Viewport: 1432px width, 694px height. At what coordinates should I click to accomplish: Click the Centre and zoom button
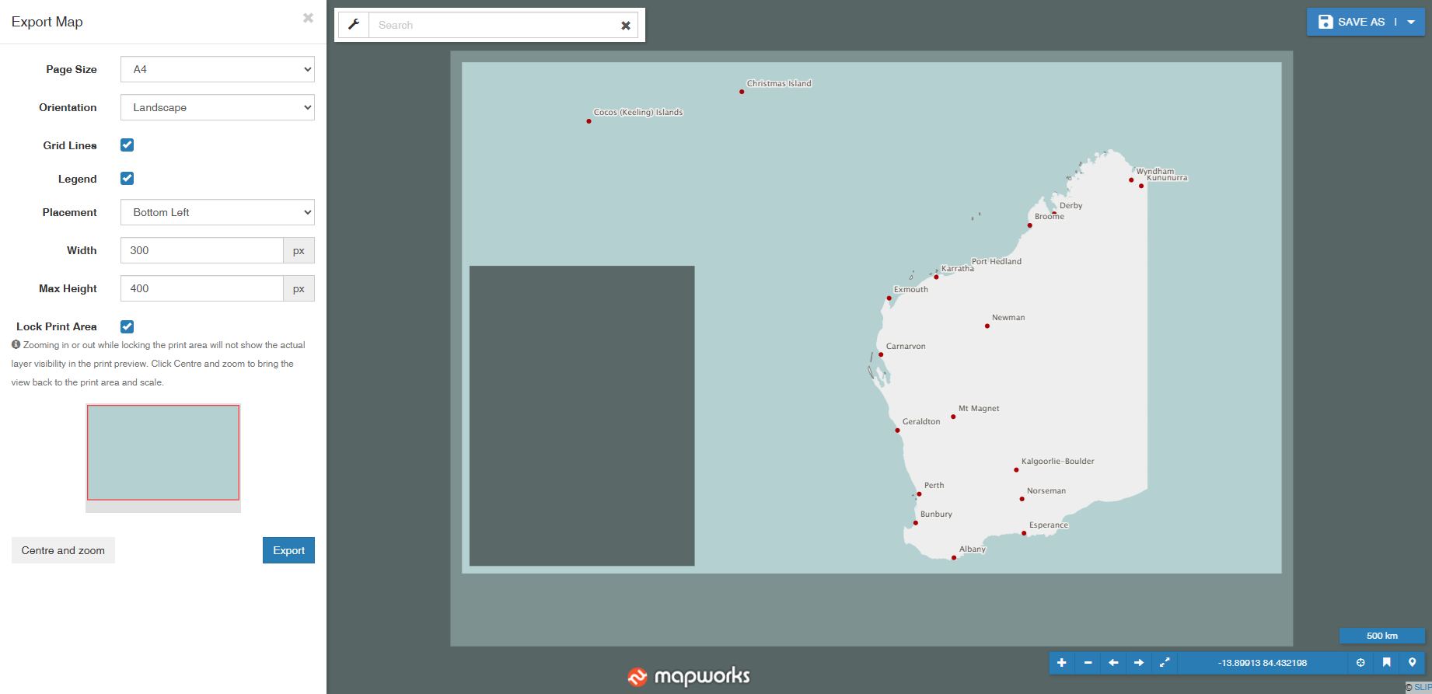coord(63,550)
